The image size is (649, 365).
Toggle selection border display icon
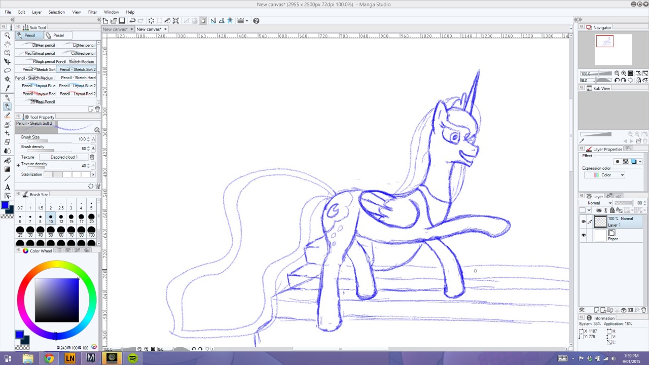point(203,21)
